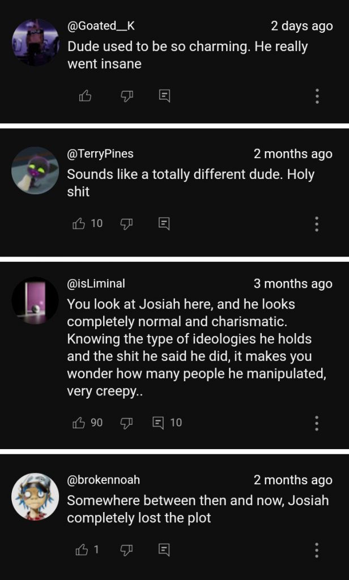This screenshot has width=349, height=580.
Task: Click @TerryPines's profile avatar
Action: click(35, 170)
